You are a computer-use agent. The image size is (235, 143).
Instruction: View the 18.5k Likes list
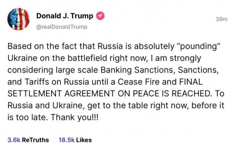[x=75, y=140]
